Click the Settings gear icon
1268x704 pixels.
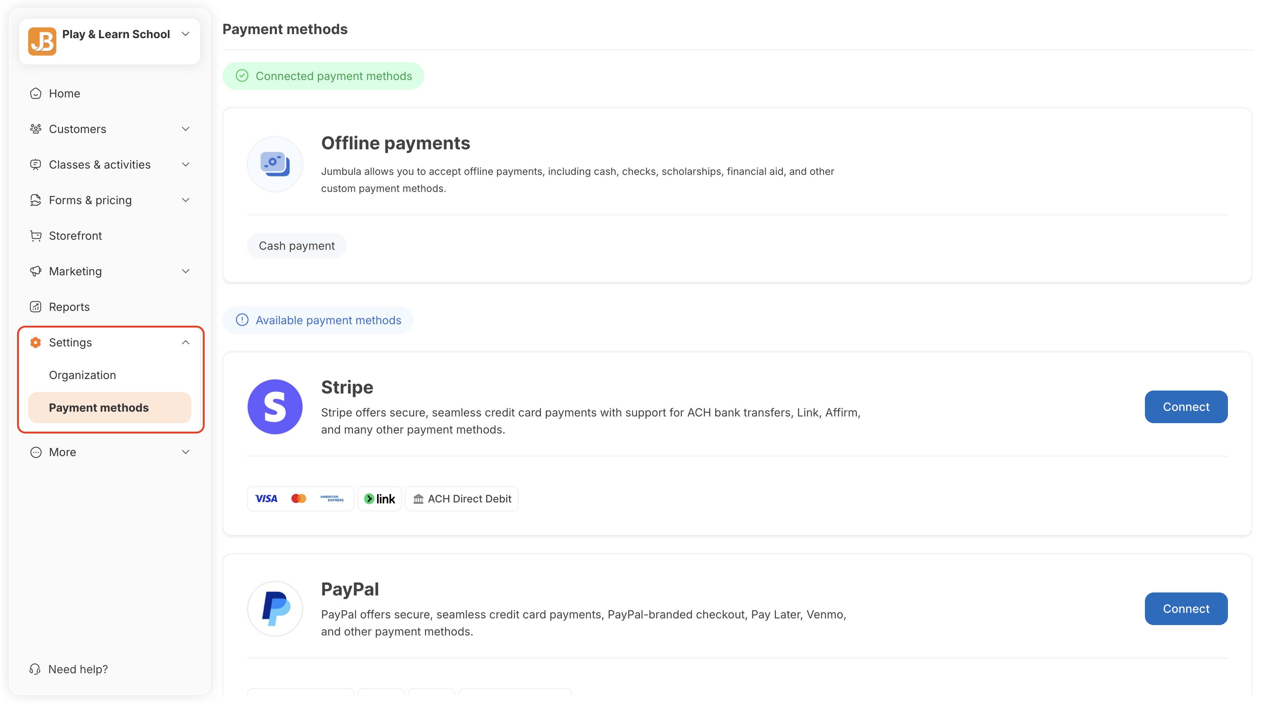click(x=36, y=342)
